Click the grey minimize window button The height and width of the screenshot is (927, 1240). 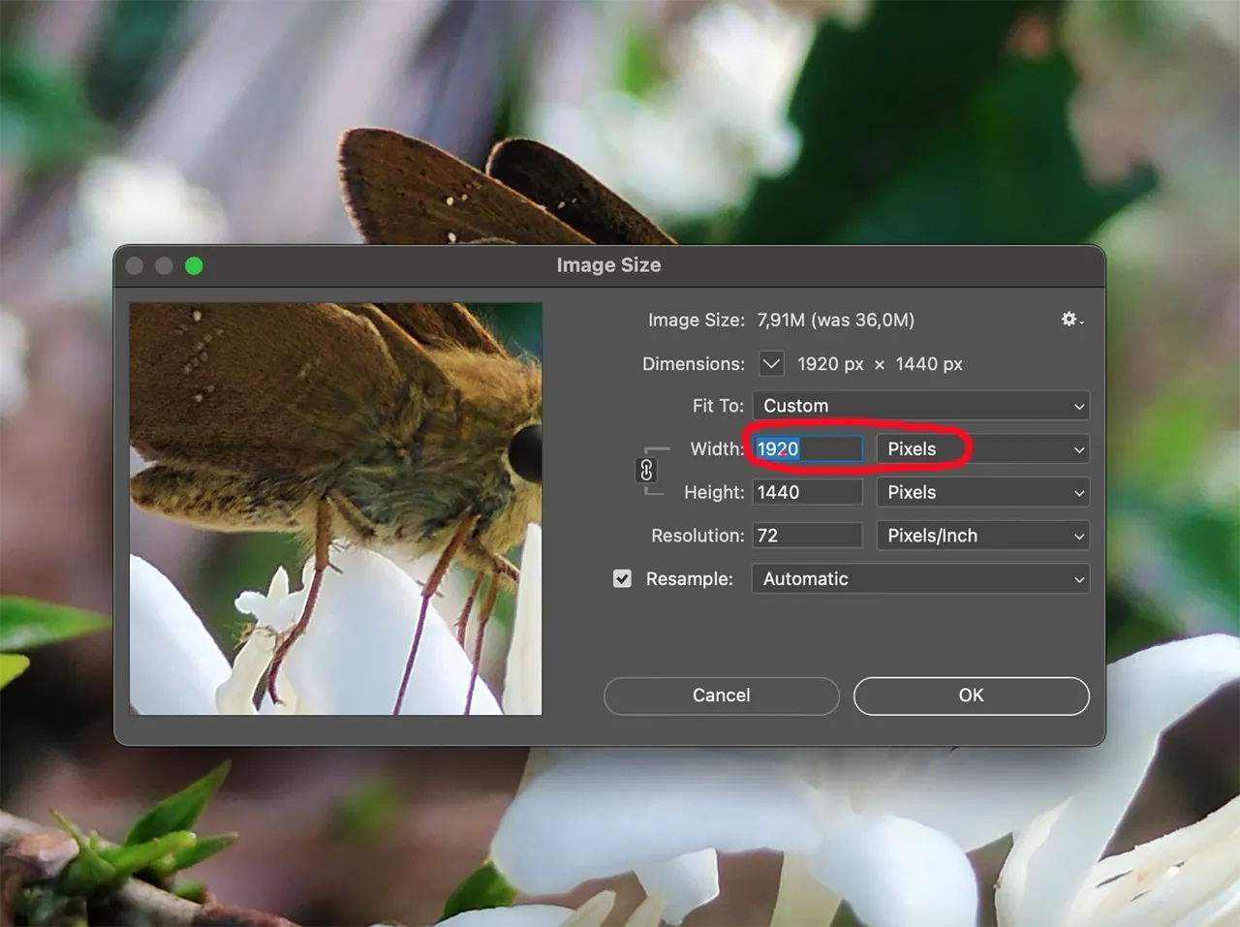coord(164,265)
